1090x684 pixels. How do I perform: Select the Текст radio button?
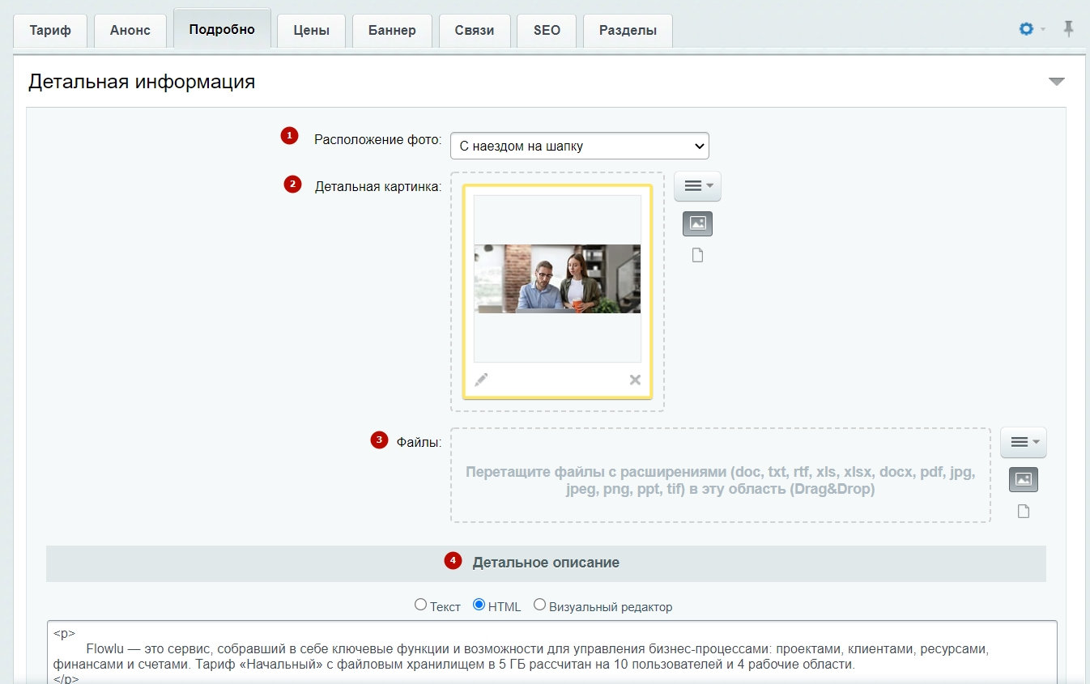click(420, 605)
